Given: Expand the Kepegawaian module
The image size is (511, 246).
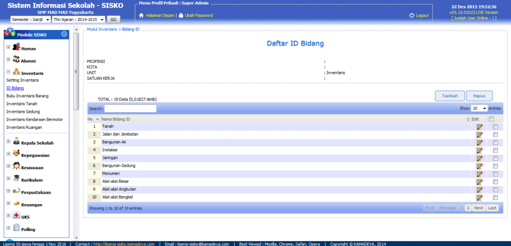Looking at the screenshot, I should [8, 154].
